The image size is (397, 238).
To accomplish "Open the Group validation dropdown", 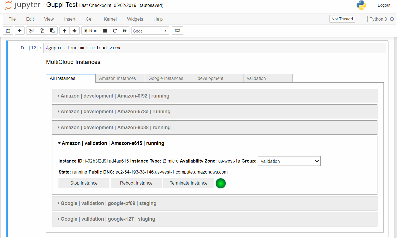I will tap(289, 161).
